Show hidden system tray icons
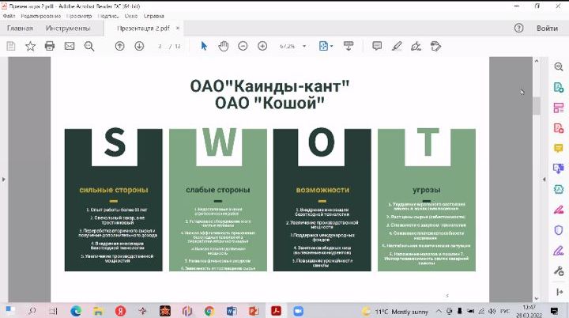Image resolution: width=569 pixels, height=318 pixels. pyautogui.click(x=439, y=312)
